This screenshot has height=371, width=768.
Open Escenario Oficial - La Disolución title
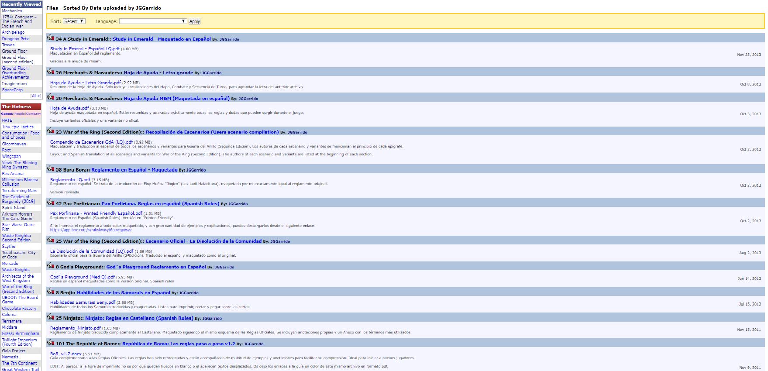(203, 241)
